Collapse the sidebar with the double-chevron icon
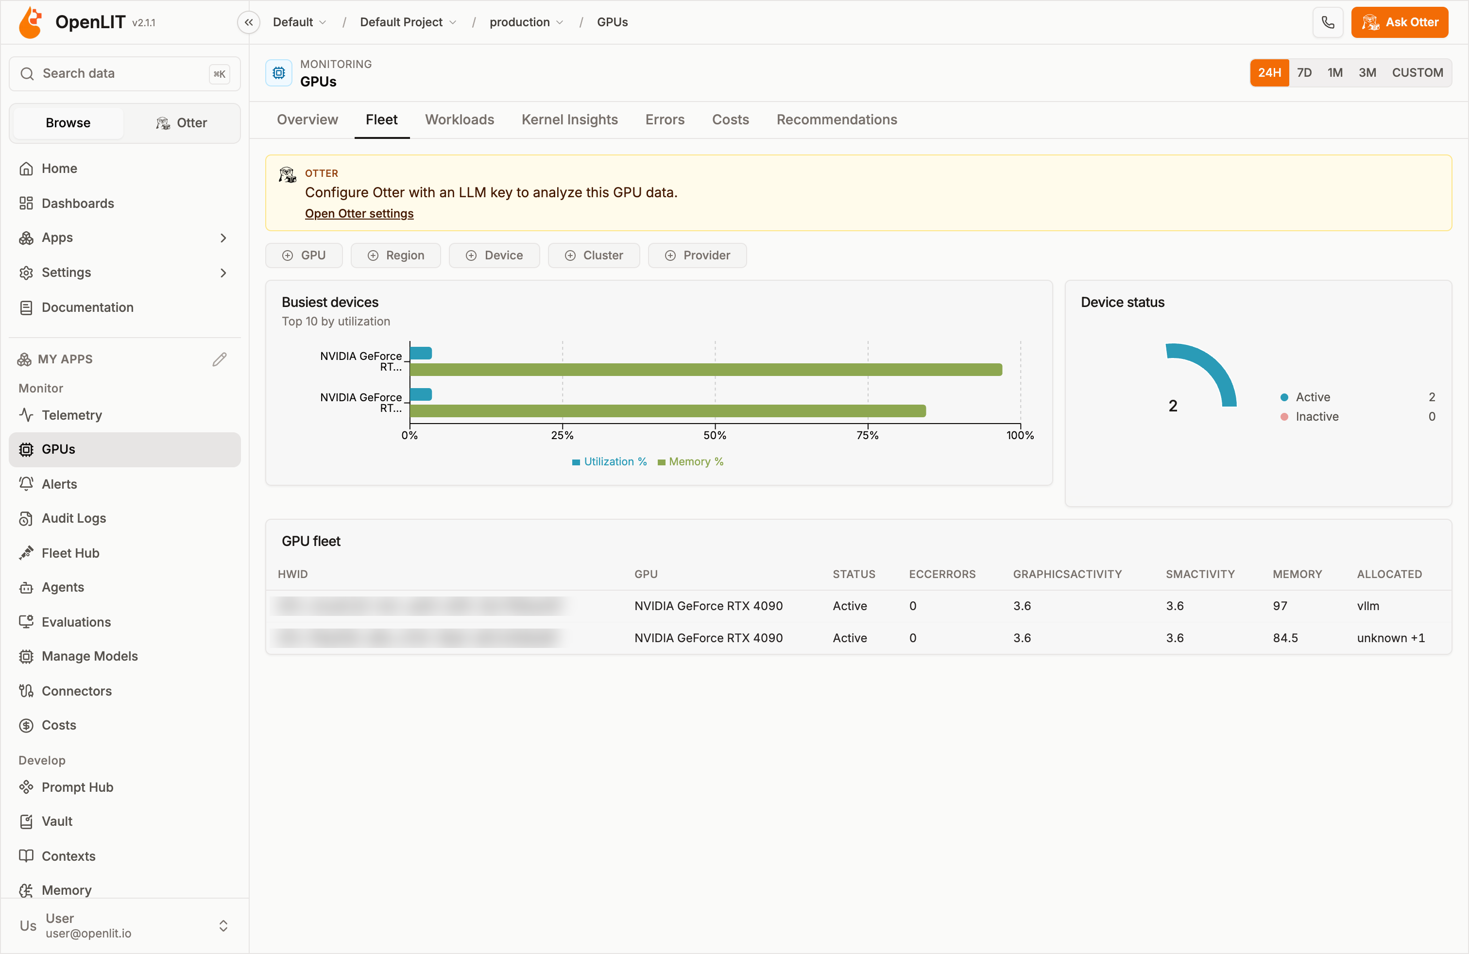Image resolution: width=1469 pixels, height=954 pixels. [248, 22]
